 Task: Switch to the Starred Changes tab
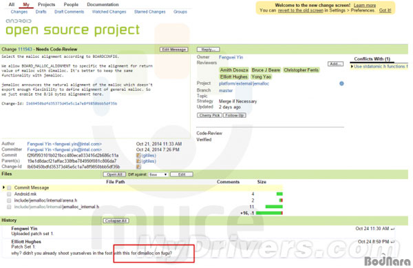149,12
